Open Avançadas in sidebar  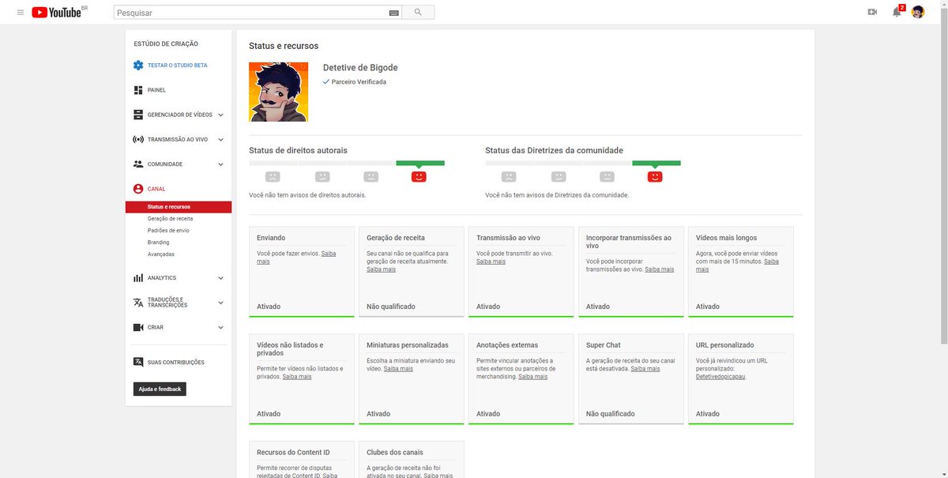(x=160, y=254)
